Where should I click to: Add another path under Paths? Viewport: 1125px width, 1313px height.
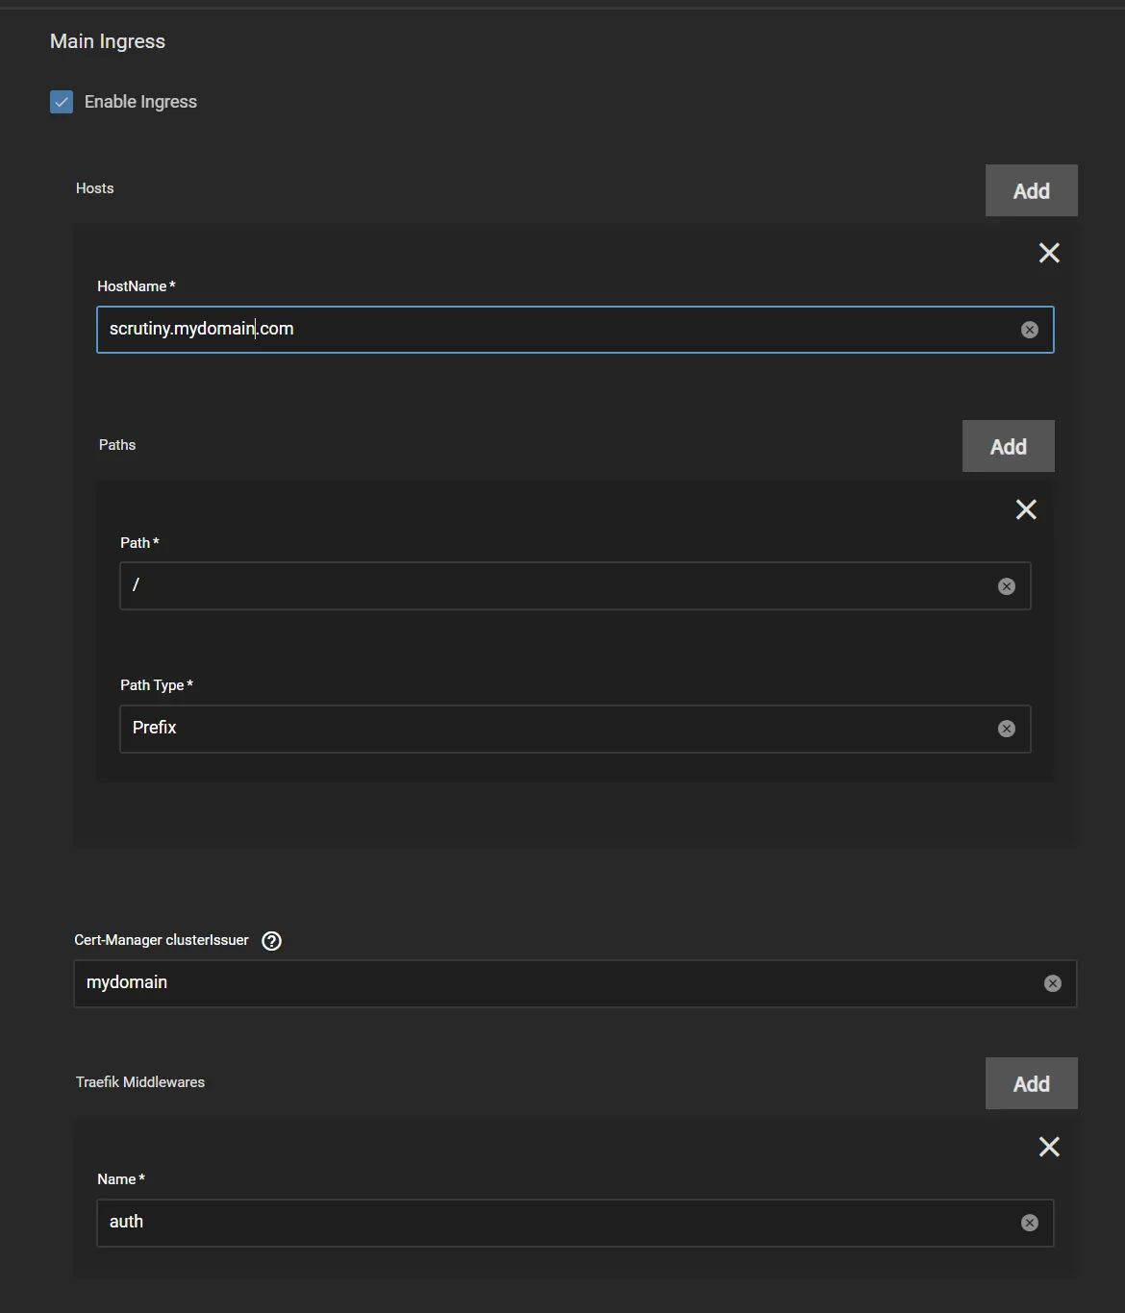1008,445
